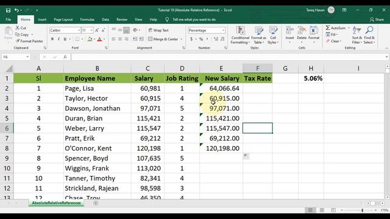This screenshot has width=390, height=219.
Task: Toggle Underline formatting
Action: [x=65, y=39]
